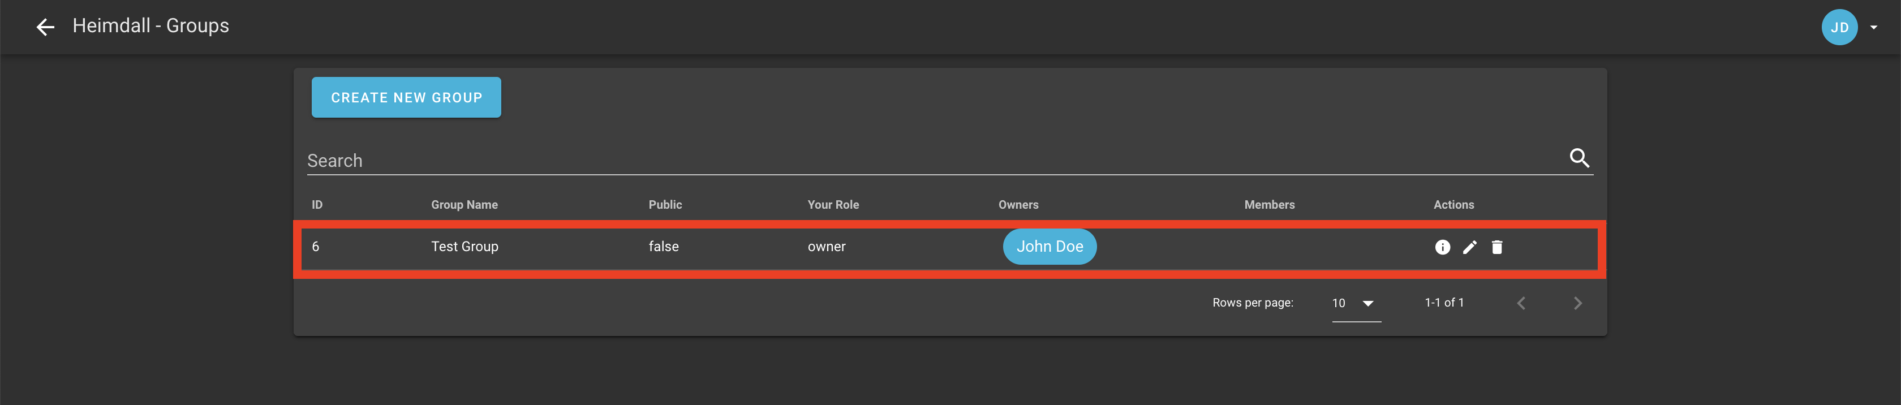Go to next page of groups
This screenshot has width=1901, height=405.
coord(1577,303)
